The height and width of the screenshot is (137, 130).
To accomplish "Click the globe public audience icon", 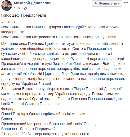I will 25,8.
